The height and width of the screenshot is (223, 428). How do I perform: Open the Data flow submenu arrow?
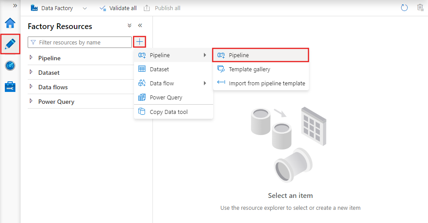tap(205, 83)
